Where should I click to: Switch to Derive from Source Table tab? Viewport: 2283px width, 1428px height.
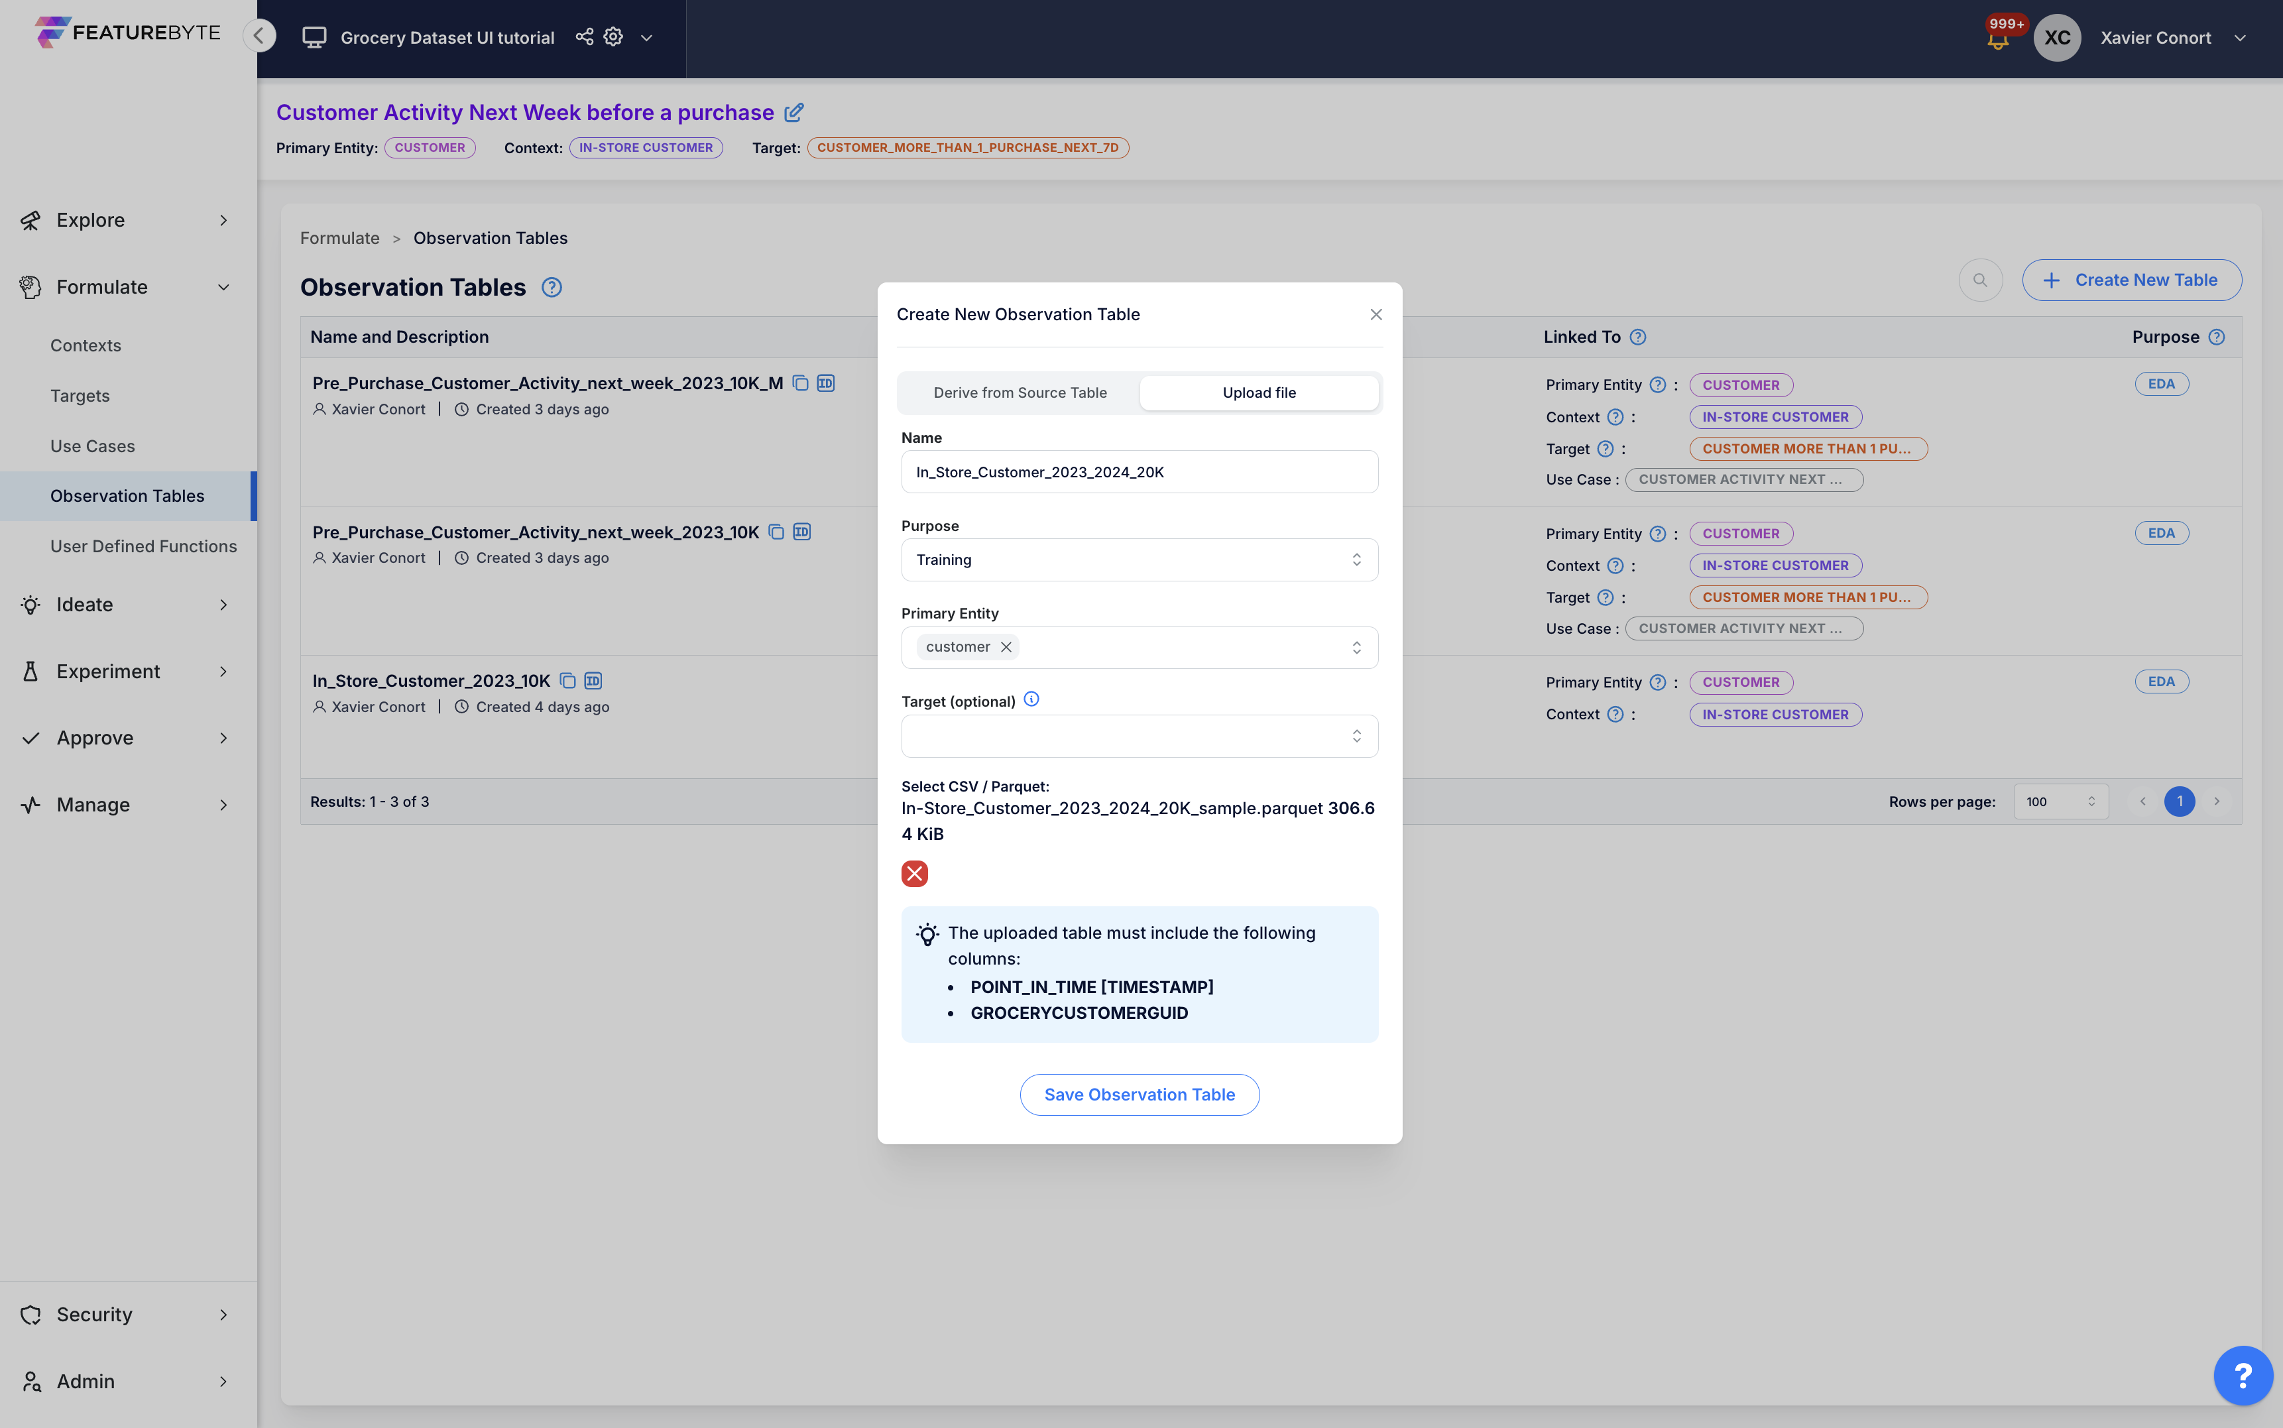(x=1020, y=393)
